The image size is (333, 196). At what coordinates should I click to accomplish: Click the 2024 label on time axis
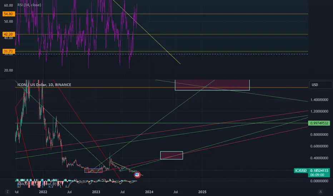(149, 192)
